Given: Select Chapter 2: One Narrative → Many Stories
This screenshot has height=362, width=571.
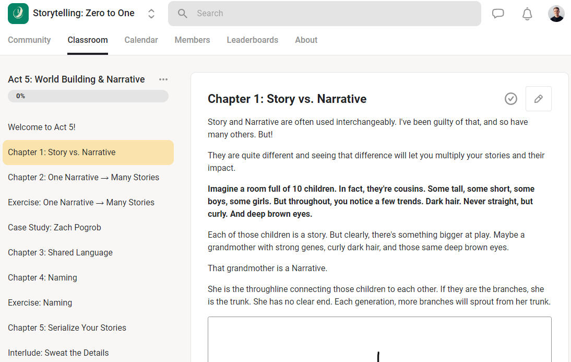Looking at the screenshot, I should click(84, 177).
